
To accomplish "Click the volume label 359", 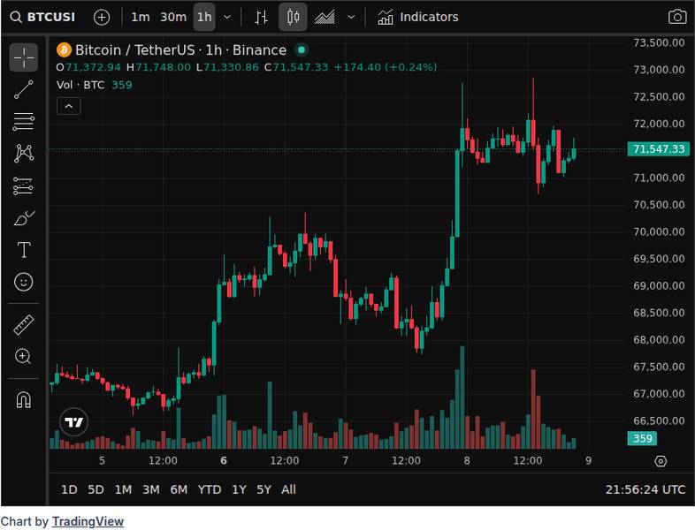I will click(642, 438).
